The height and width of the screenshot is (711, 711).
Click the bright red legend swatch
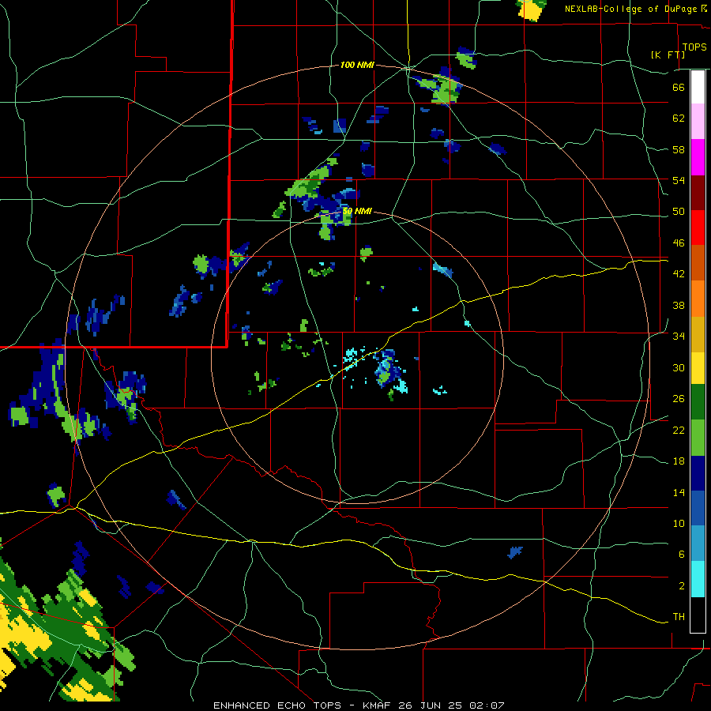[698, 228]
